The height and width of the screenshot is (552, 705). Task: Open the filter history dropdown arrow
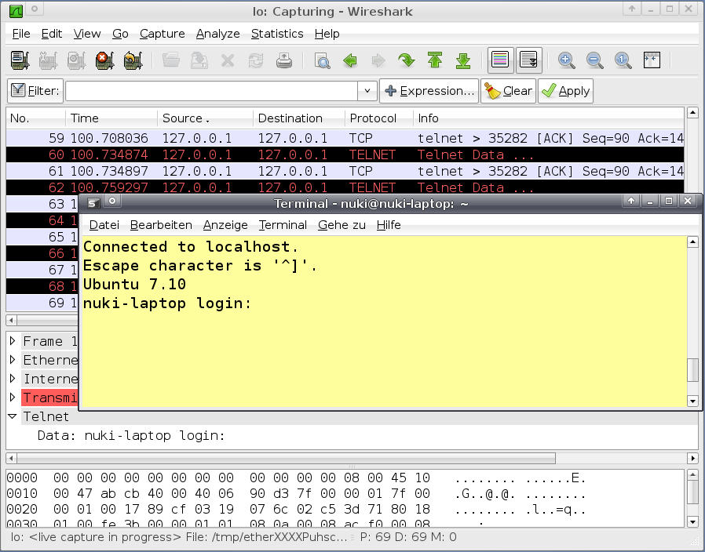click(367, 91)
